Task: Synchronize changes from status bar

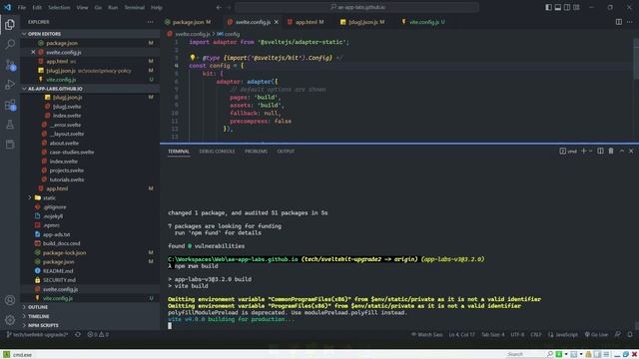Action: 78,335
